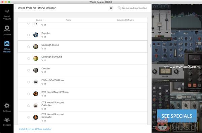Click the Doppler product icon
Screen dimensions: 202x133
click(x=36, y=35)
